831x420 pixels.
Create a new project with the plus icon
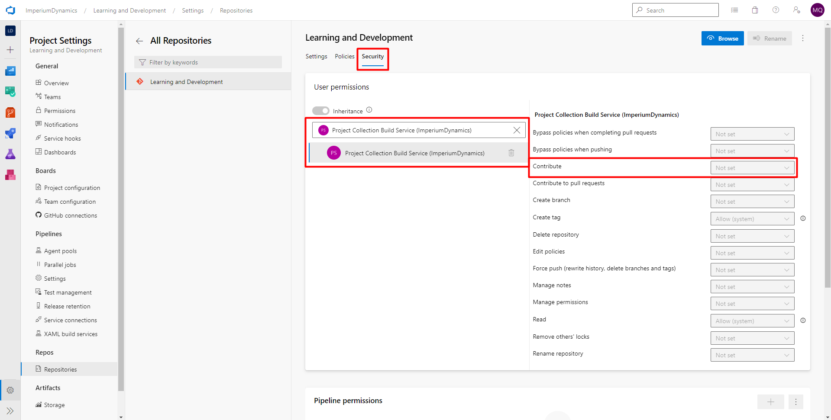(x=10, y=50)
